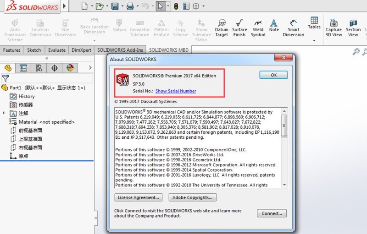This screenshot has width=367, height=234.
Task: Click the Show Serial Number link
Action: [176, 91]
